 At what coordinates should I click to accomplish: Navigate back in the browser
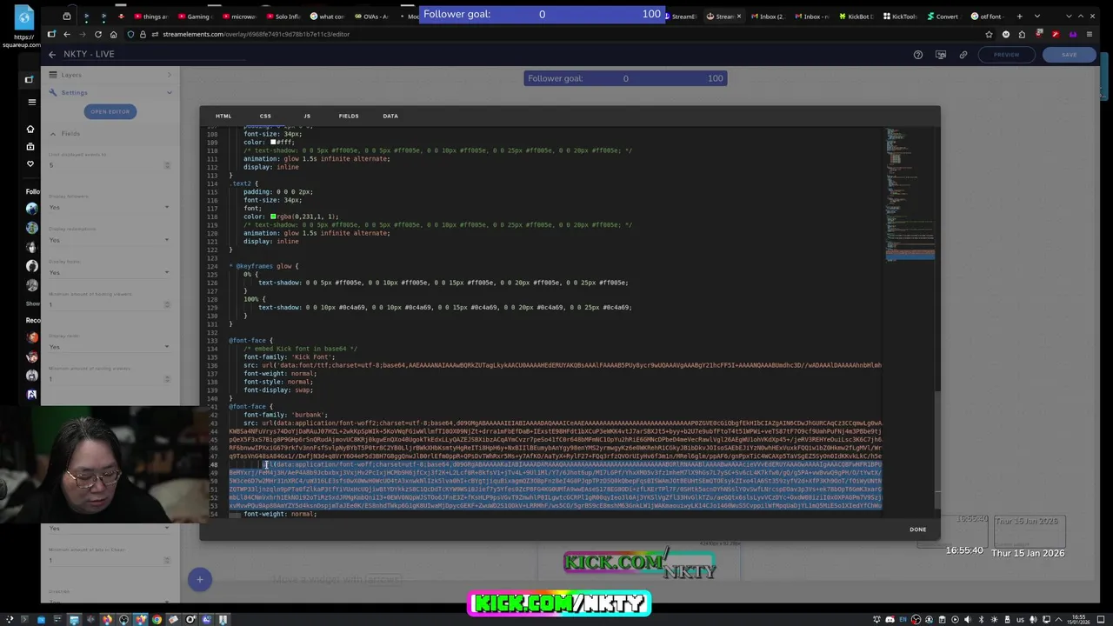[x=66, y=34]
